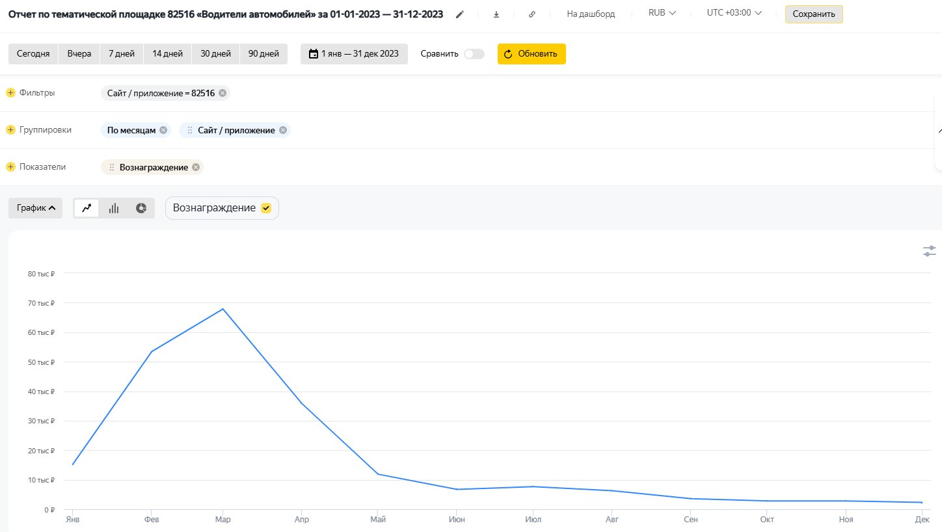This screenshot has width=942, height=532.
Task: Add a new grouping with plus icon
Action: pyautogui.click(x=10, y=130)
